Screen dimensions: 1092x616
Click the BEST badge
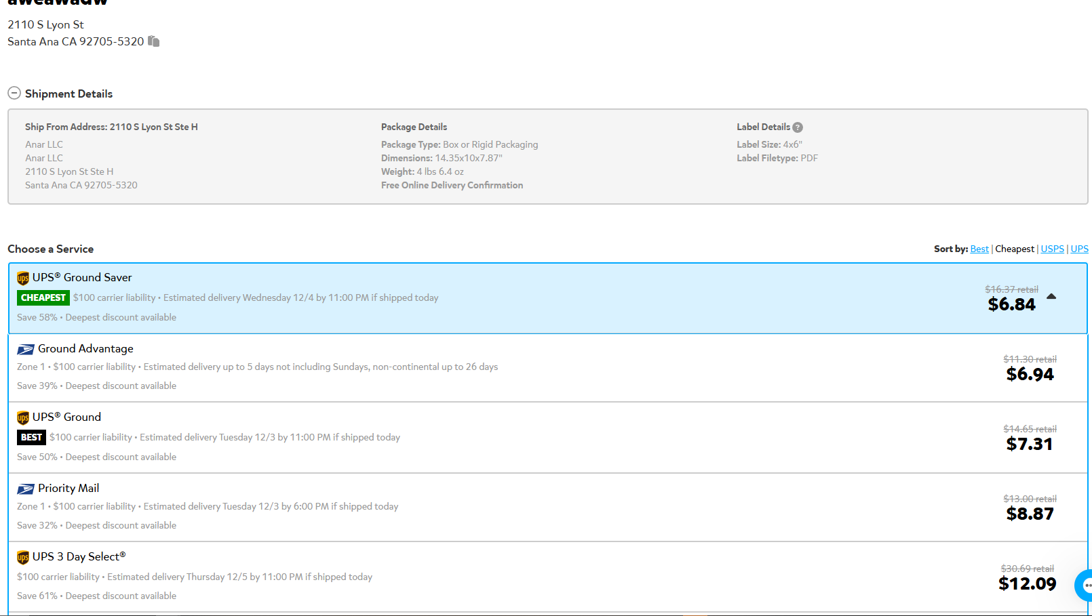pos(31,437)
